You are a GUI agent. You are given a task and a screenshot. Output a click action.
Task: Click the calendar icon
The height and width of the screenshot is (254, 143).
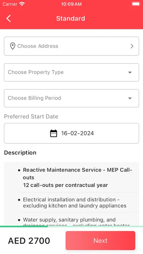tap(54, 133)
